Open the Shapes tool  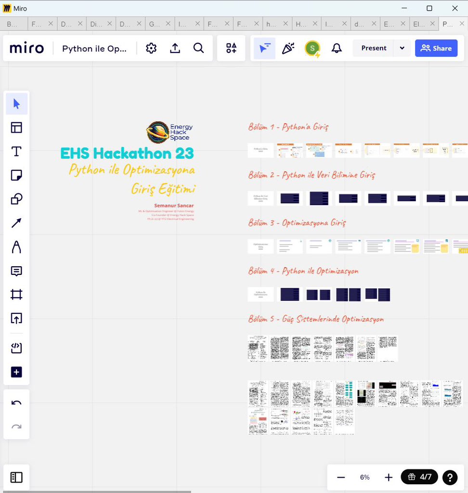pos(17,199)
